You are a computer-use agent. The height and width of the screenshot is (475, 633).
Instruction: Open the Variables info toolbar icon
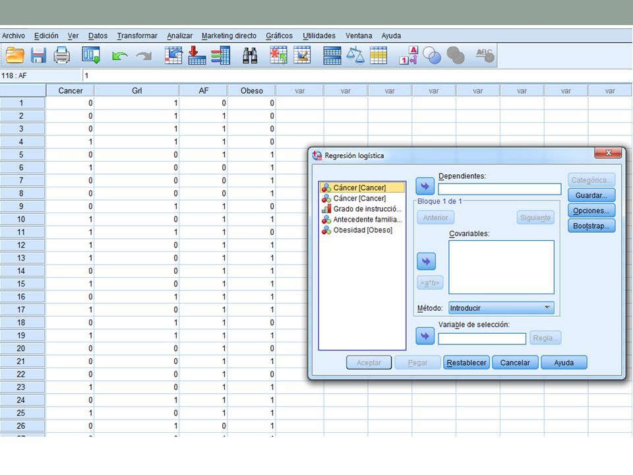click(x=220, y=55)
